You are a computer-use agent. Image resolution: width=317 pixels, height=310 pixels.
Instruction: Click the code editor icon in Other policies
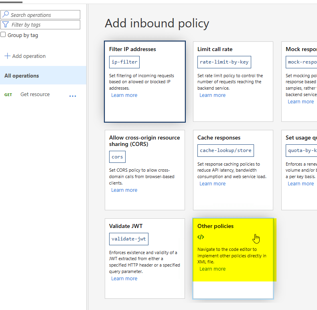click(201, 237)
